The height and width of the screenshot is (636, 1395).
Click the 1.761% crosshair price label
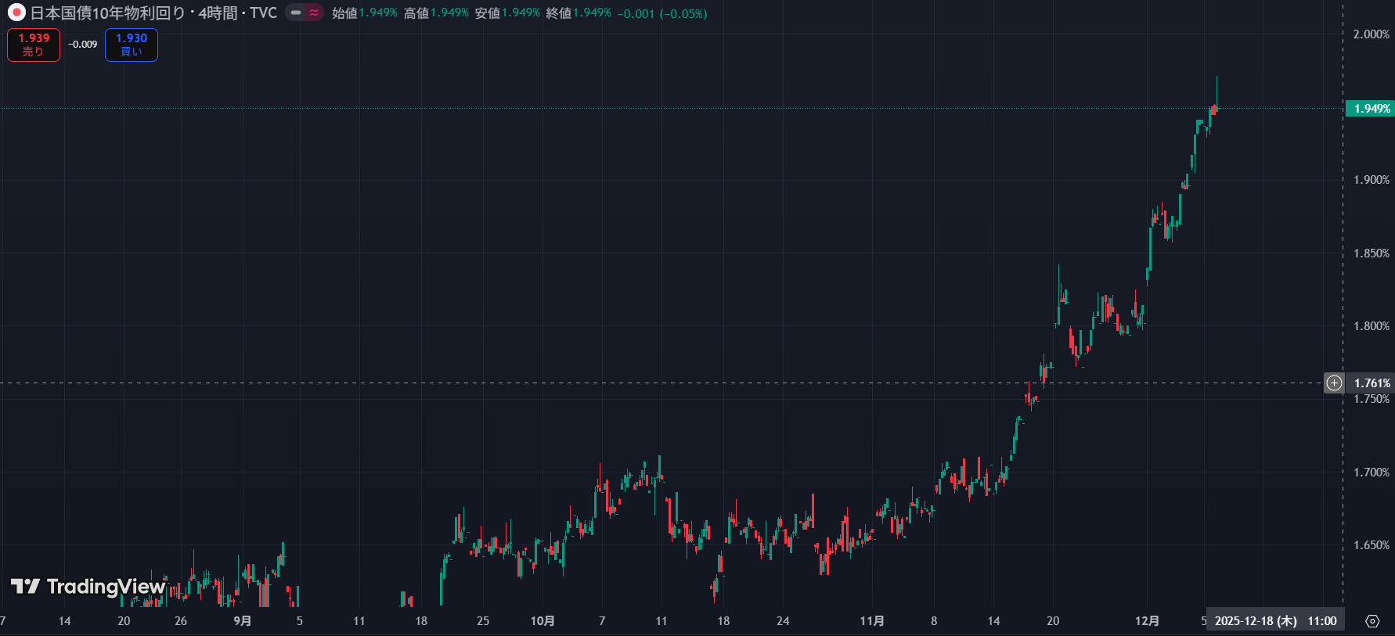[1372, 383]
